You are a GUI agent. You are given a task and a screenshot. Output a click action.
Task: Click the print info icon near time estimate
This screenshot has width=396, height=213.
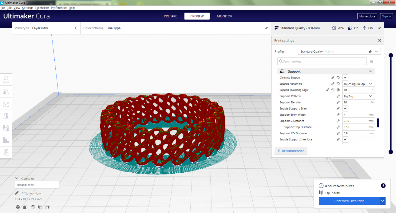pyautogui.click(x=383, y=186)
